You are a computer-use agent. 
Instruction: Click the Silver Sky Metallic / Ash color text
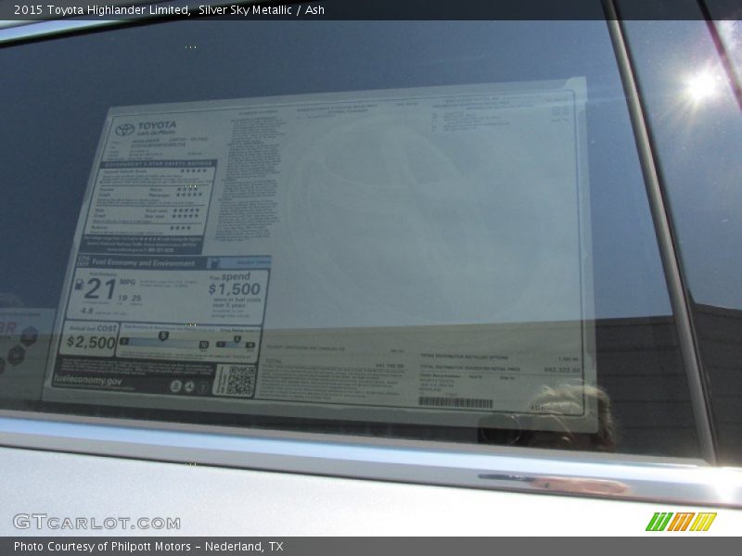click(x=262, y=10)
